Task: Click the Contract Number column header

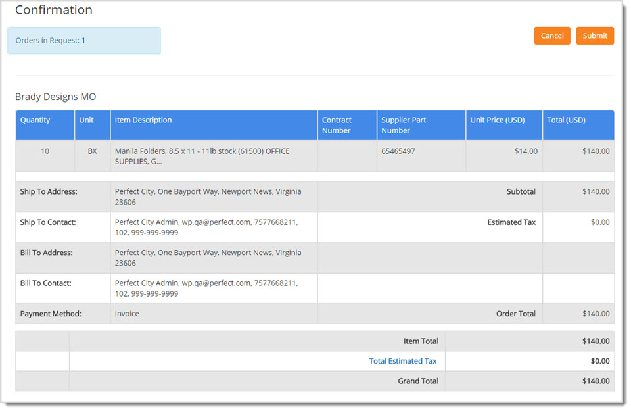Action: pos(347,125)
